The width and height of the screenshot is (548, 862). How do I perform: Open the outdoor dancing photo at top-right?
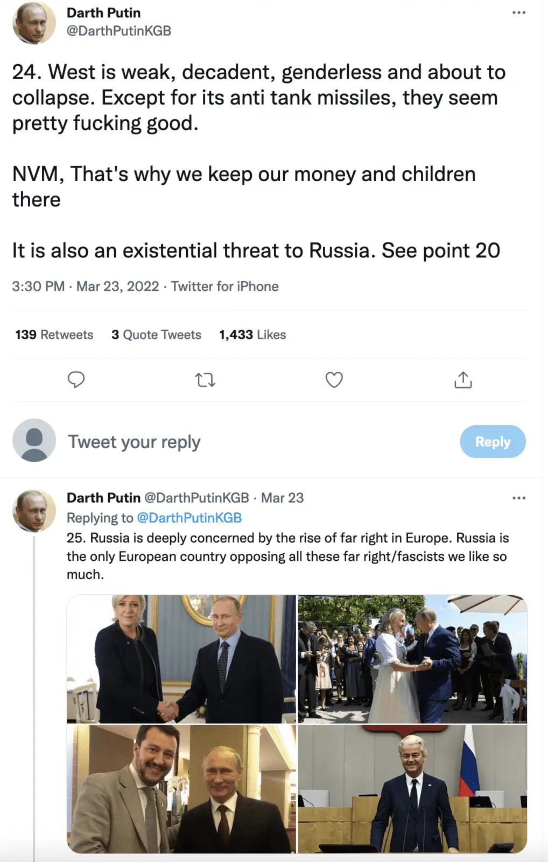(412, 658)
